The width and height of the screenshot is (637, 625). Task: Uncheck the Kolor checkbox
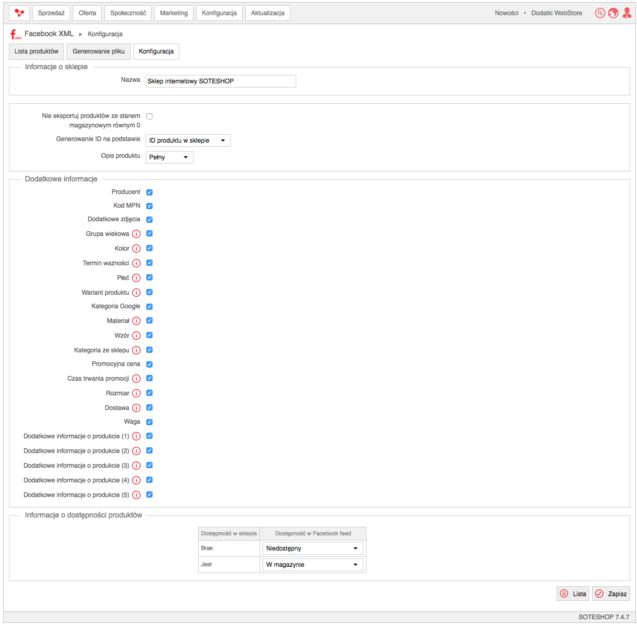149,248
